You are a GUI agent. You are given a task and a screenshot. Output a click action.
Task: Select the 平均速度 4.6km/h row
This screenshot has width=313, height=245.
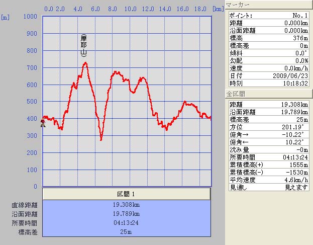(x=269, y=180)
